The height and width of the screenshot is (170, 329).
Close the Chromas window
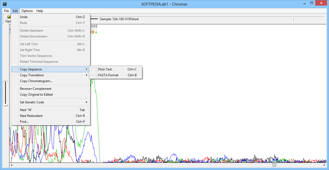point(321,3)
